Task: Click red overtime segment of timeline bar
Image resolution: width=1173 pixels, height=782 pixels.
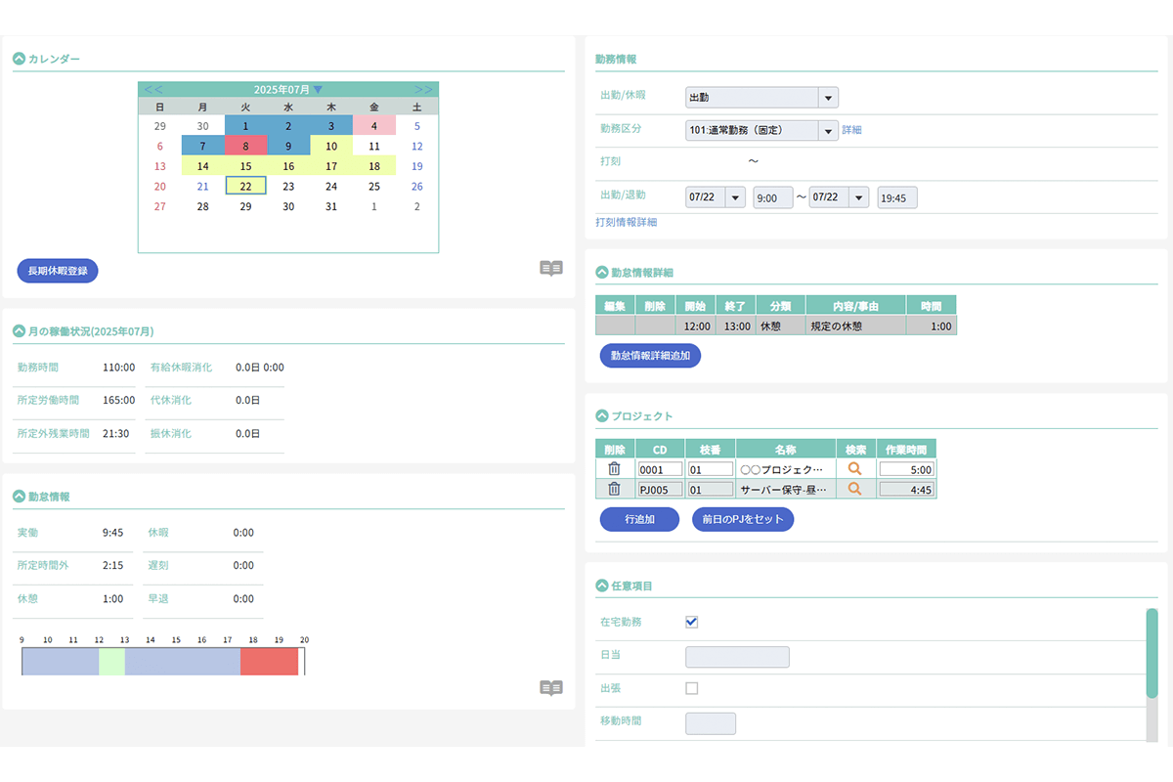Action: [x=269, y=661]
